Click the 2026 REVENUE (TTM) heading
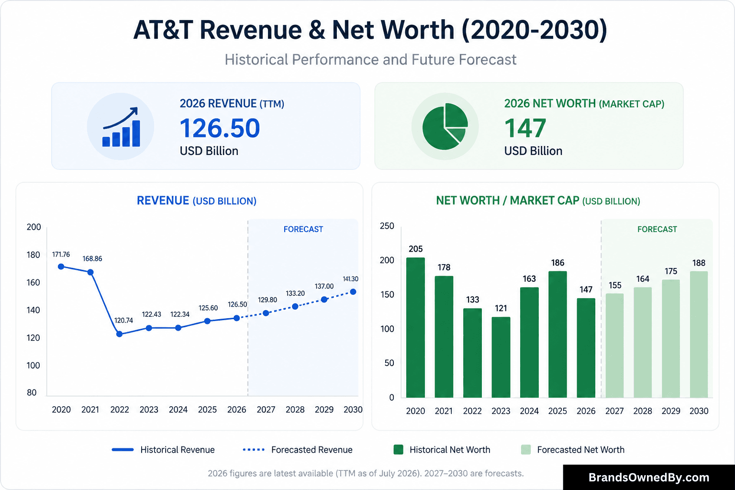Image resolution: width=735 pixels, height=490 pixels. pyautogui.click(x=232, y=103)
